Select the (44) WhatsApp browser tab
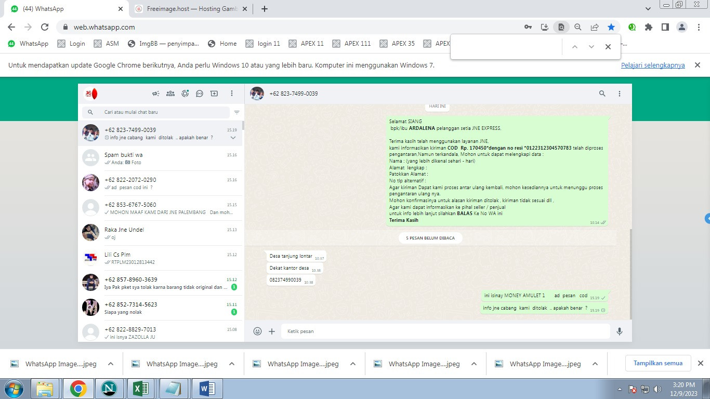710x399 pixels. (67, 9)
